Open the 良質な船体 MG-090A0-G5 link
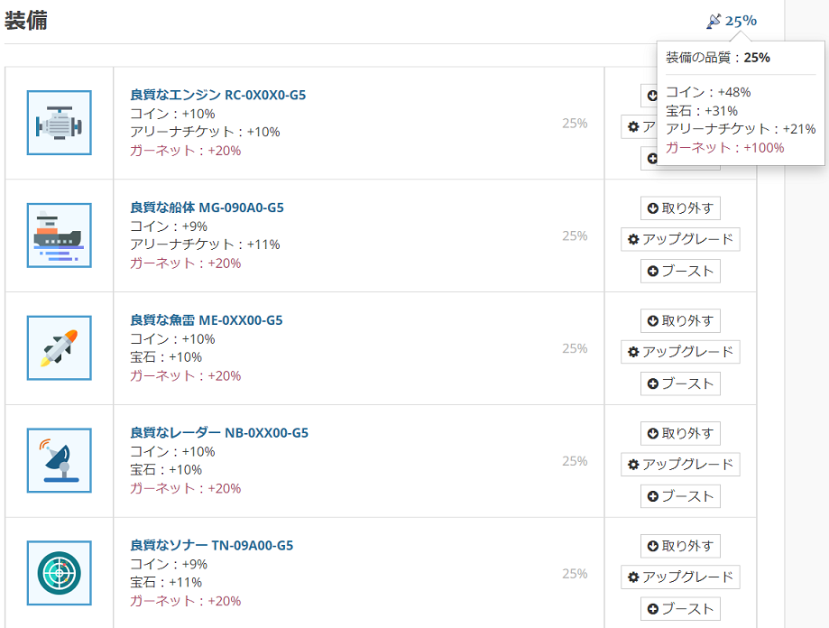The image size is (829, 628). [x=207, y=208]
